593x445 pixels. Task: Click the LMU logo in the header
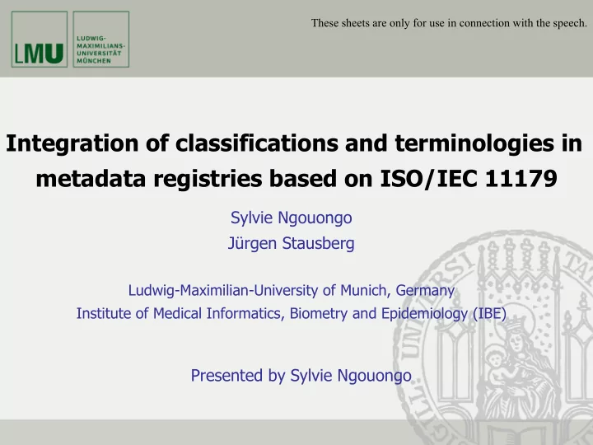pos(40,40)
